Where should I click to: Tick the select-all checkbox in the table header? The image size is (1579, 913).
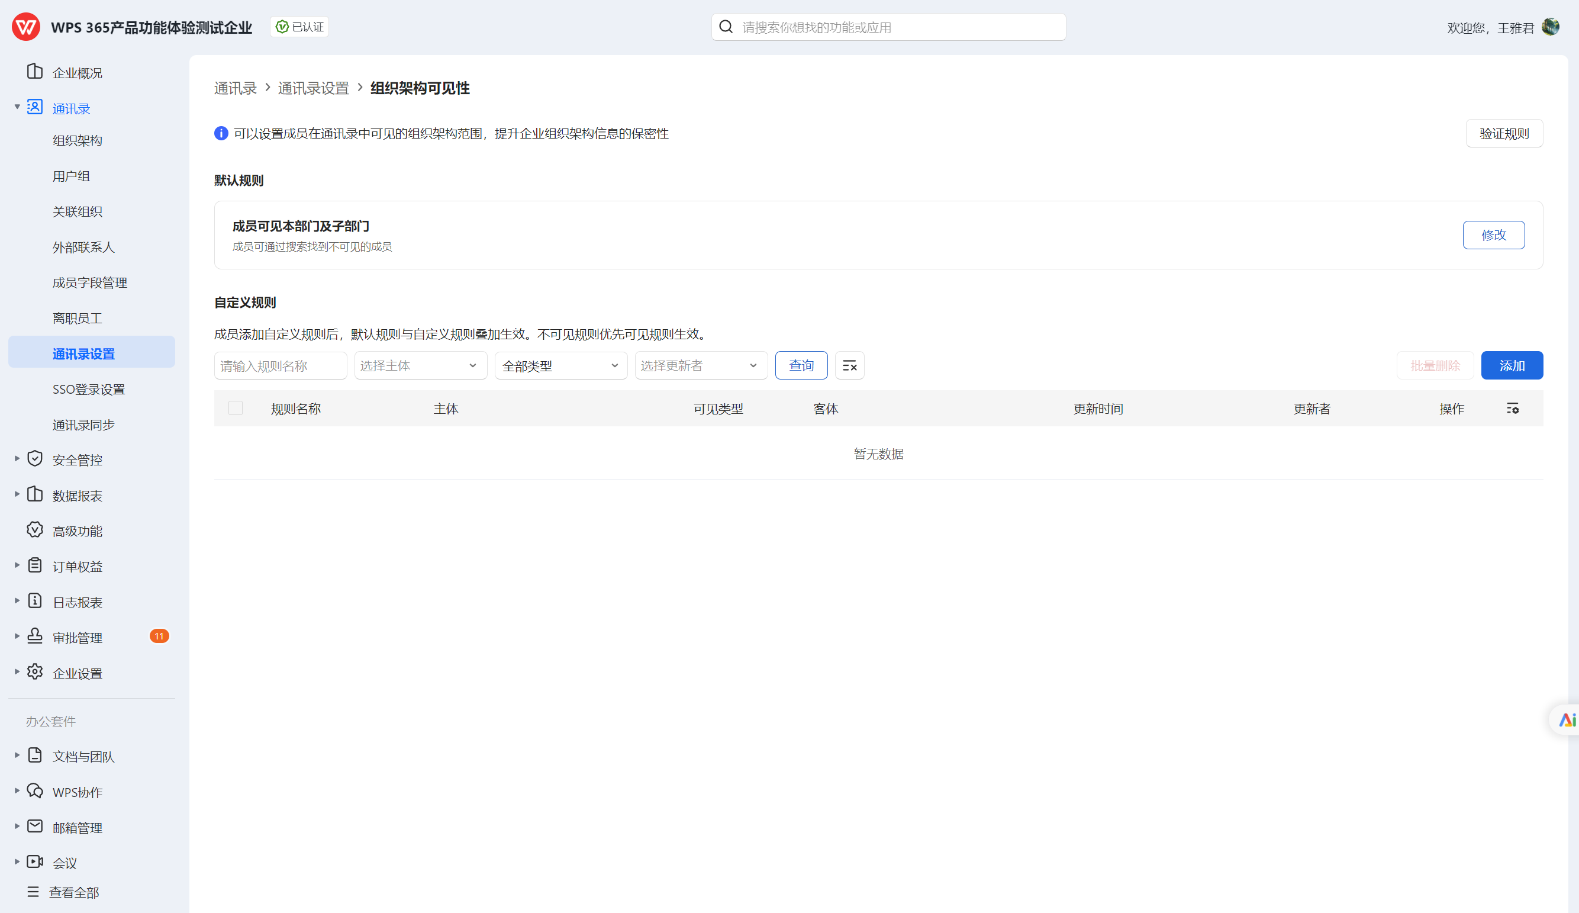236,408
